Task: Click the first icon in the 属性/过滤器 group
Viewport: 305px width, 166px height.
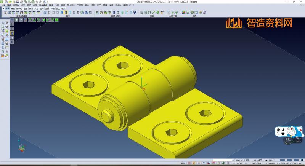Action: (x=5, y=13)
